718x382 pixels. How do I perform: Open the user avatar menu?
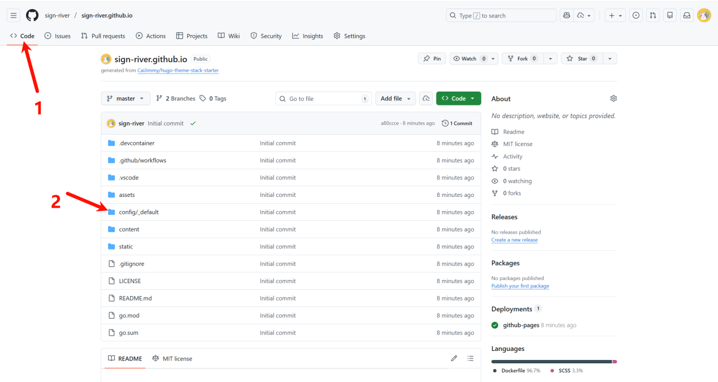coord(704,15)
